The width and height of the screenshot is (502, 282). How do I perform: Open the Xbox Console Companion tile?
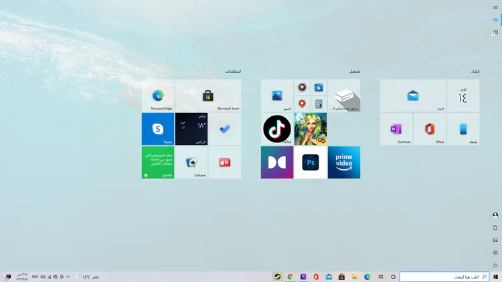(x=344, y=96)
